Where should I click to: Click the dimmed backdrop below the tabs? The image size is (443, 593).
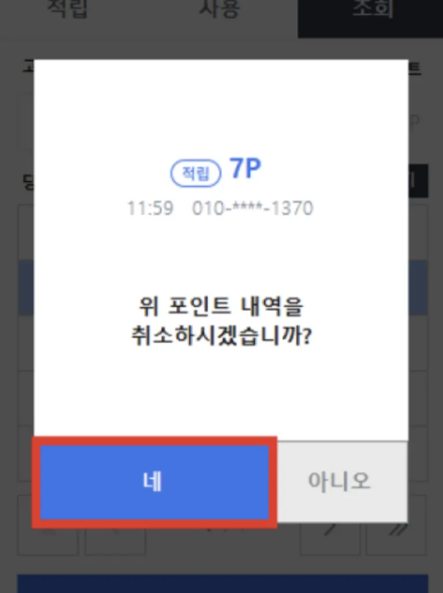point(221,48)
